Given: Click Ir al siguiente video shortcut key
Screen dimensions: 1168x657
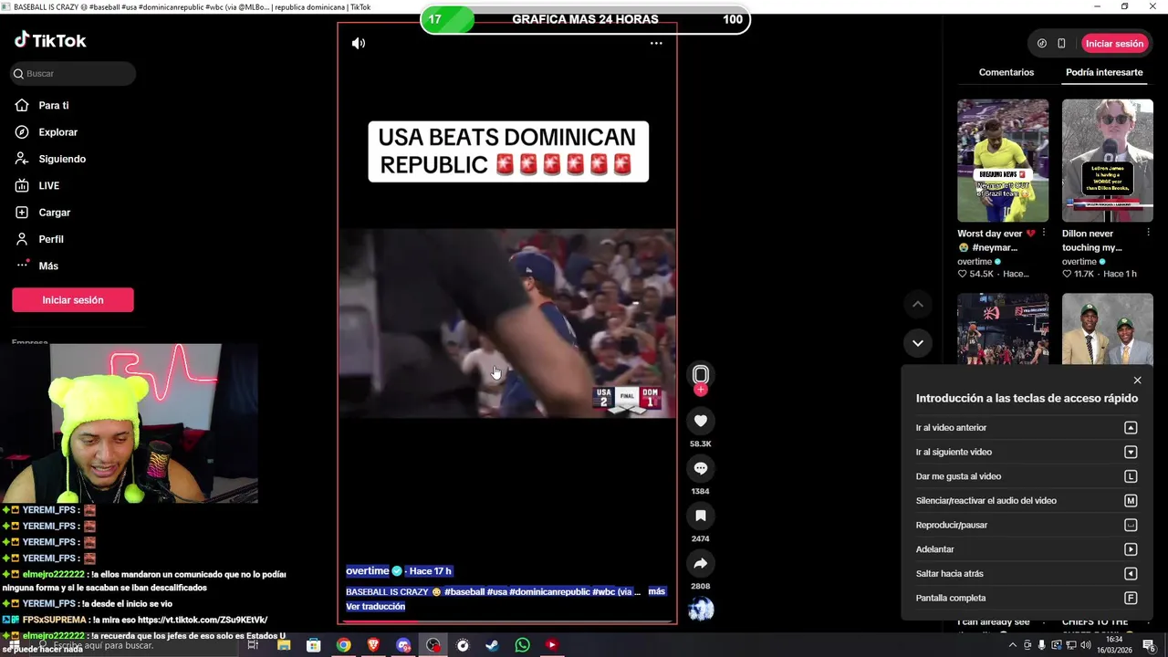Looking at the screenshot, I should click(x=1131, y=452).
